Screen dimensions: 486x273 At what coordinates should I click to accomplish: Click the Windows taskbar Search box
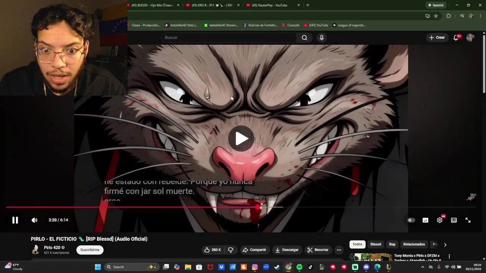131,267
